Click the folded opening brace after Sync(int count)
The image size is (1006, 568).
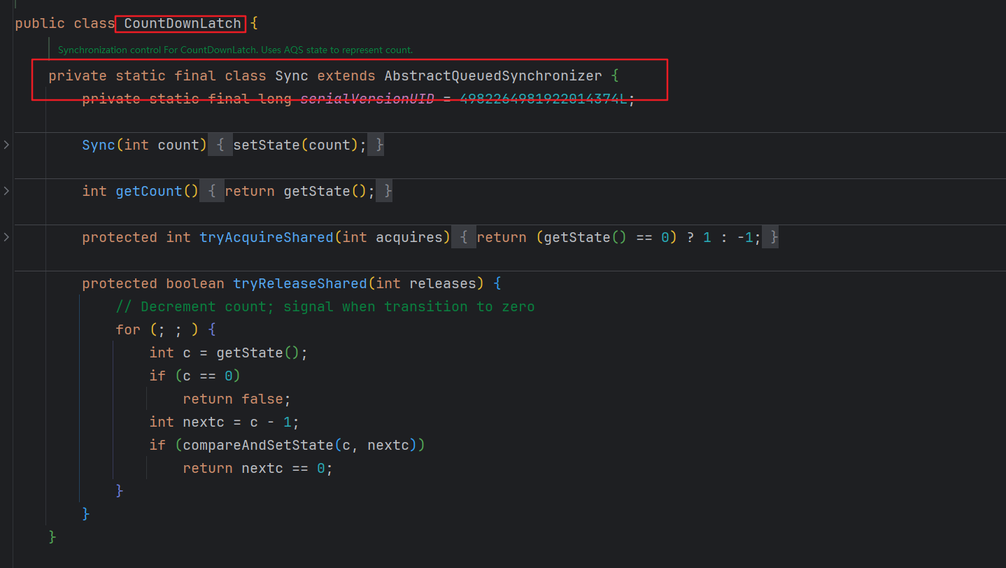click(x=220, y=145)
